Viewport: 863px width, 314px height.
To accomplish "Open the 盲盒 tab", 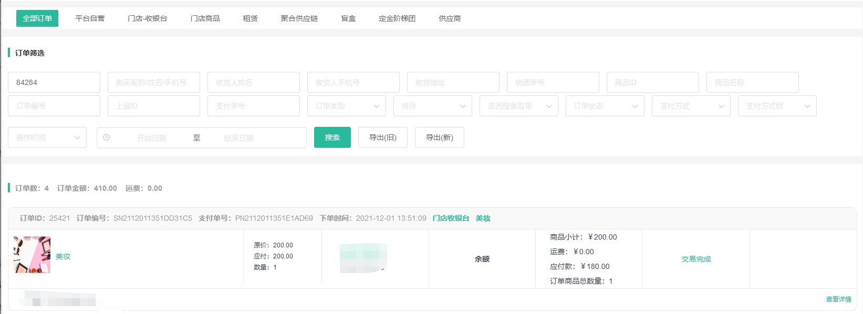I will (348, 18).
